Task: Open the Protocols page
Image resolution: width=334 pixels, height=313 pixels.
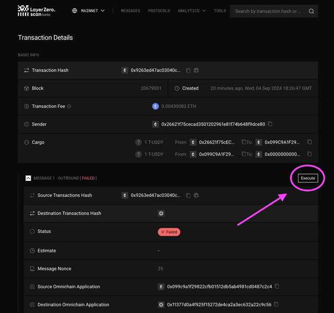Action: (x=159, y=11)
